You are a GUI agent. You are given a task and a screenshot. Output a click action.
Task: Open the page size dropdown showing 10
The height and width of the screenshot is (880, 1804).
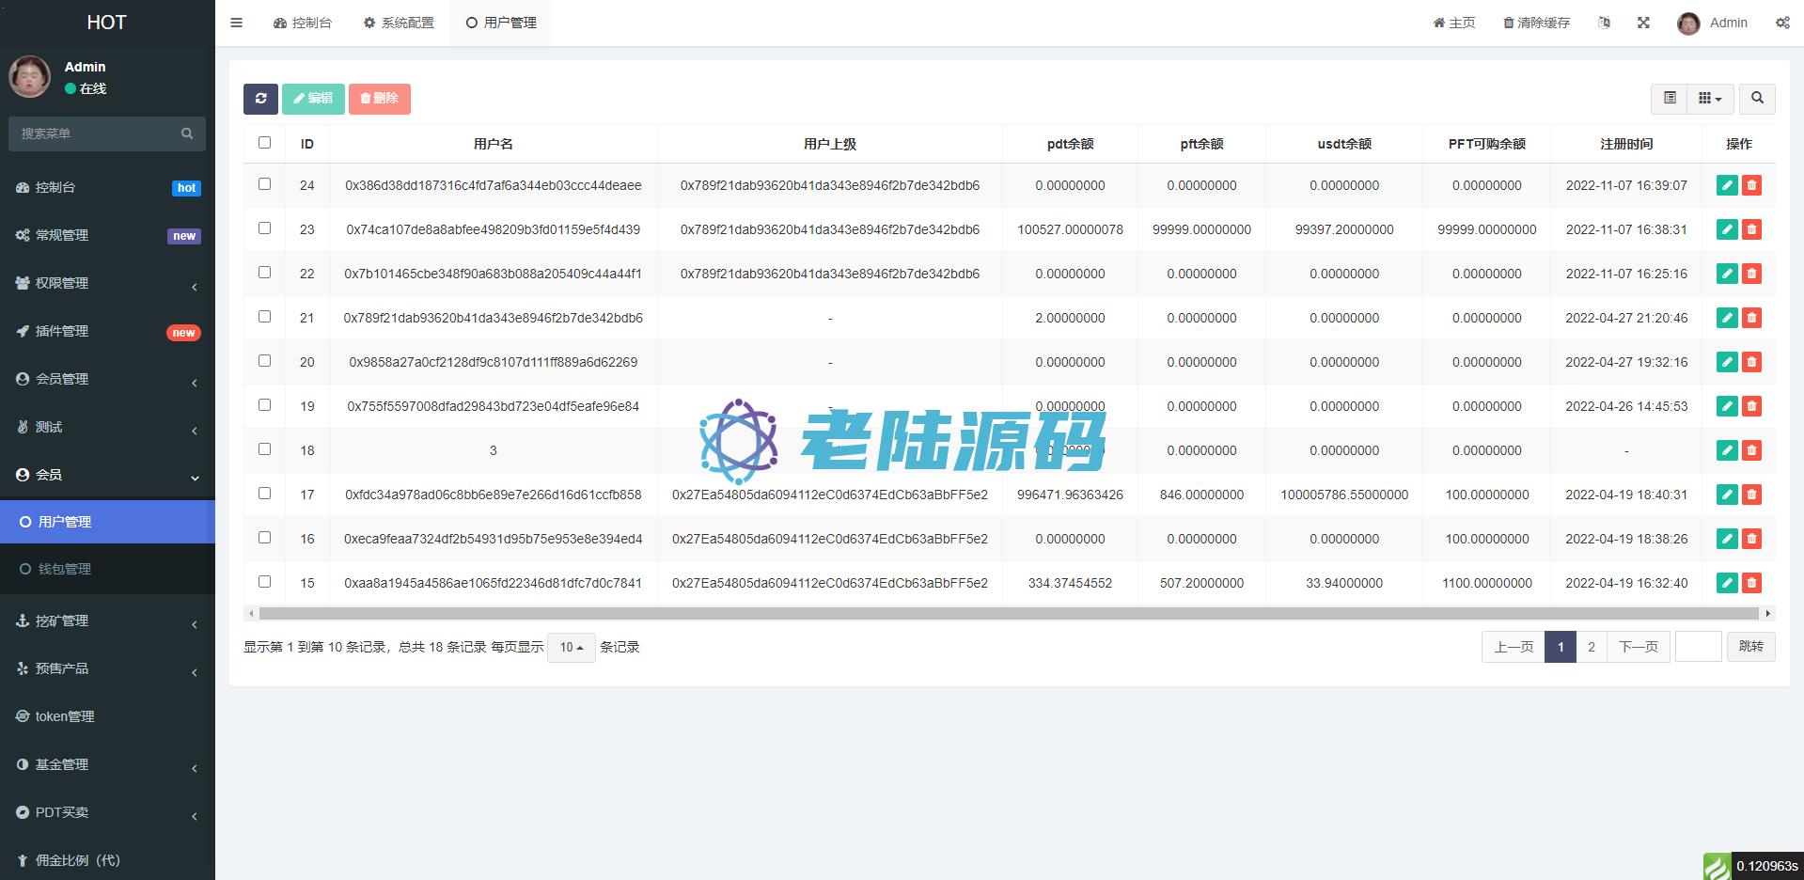571,647
